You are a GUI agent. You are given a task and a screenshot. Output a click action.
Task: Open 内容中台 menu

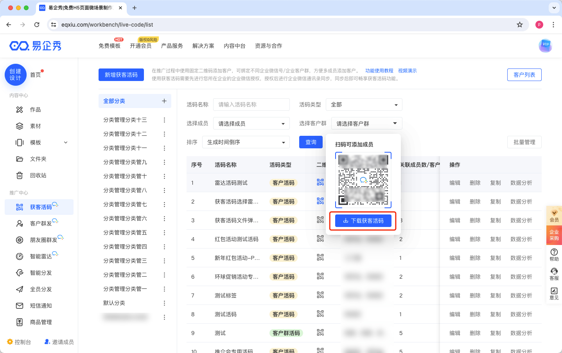point(235,46)
